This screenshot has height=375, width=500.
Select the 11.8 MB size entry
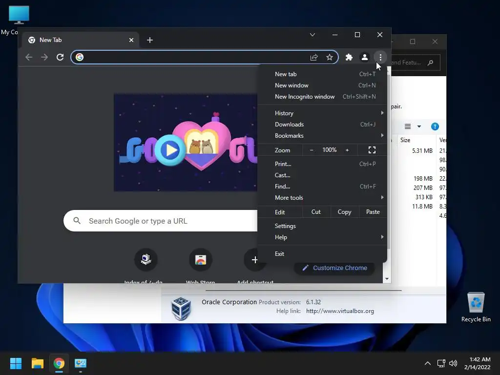pyautogui.click(x=422, y=207)
